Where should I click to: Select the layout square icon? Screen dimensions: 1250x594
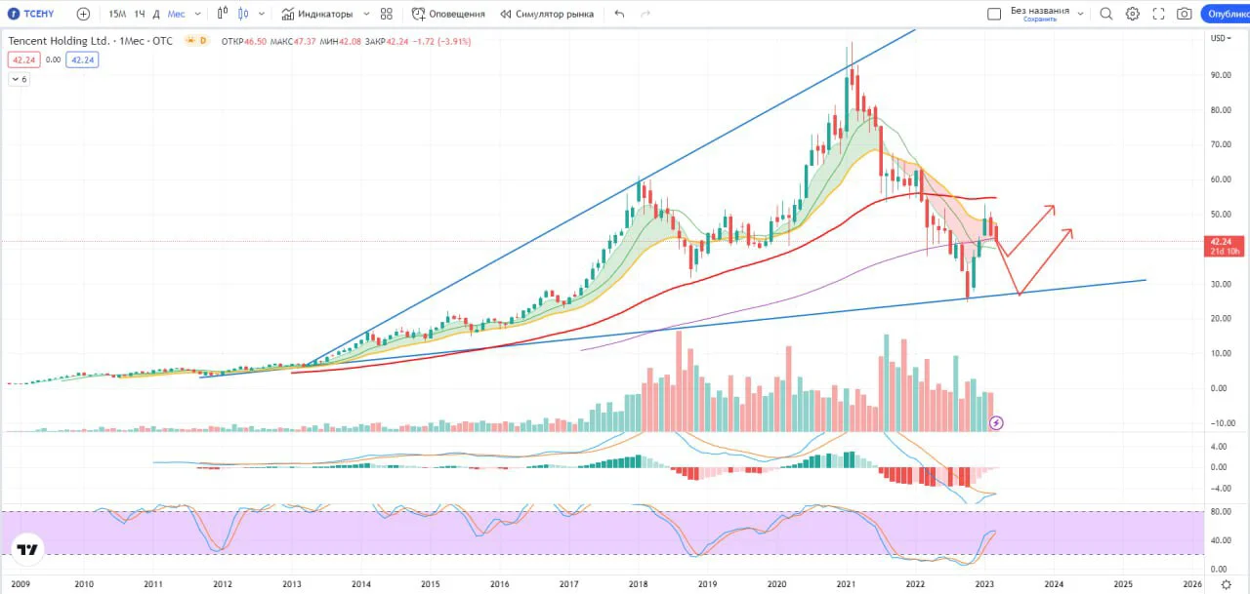point(994,14)
